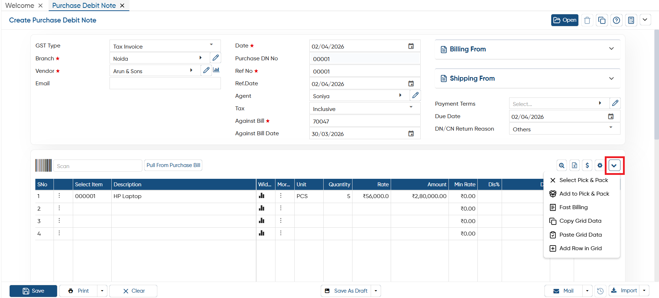Click the grid search magnifier icon
The image size is (659, 298).
point(562,165)
